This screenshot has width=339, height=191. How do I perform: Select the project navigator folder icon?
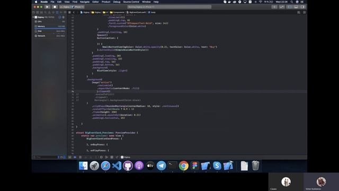click(x=34, y=12)
